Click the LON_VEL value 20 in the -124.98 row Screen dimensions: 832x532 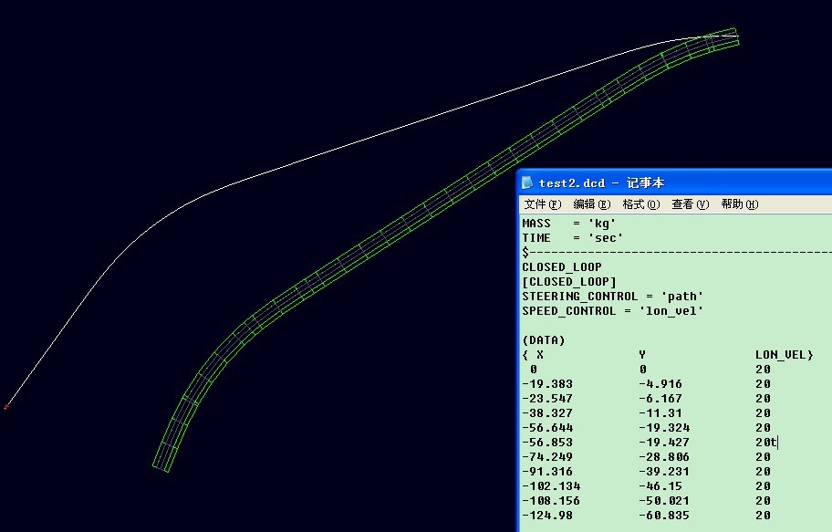(763, 515)
